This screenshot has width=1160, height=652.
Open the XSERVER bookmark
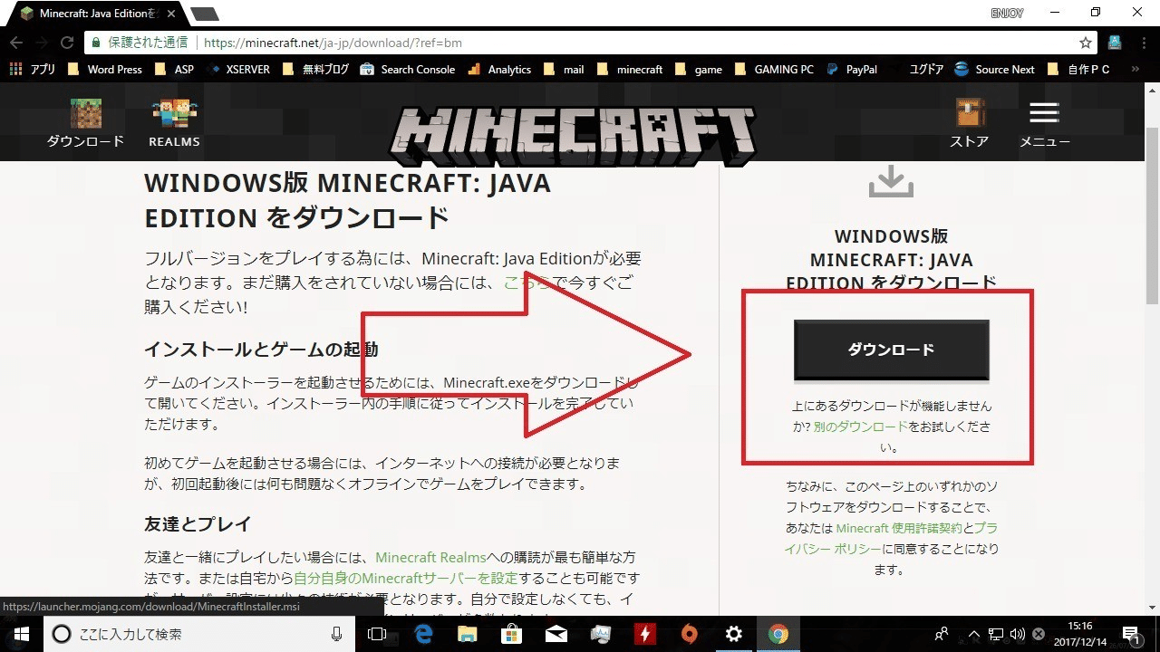238,69
